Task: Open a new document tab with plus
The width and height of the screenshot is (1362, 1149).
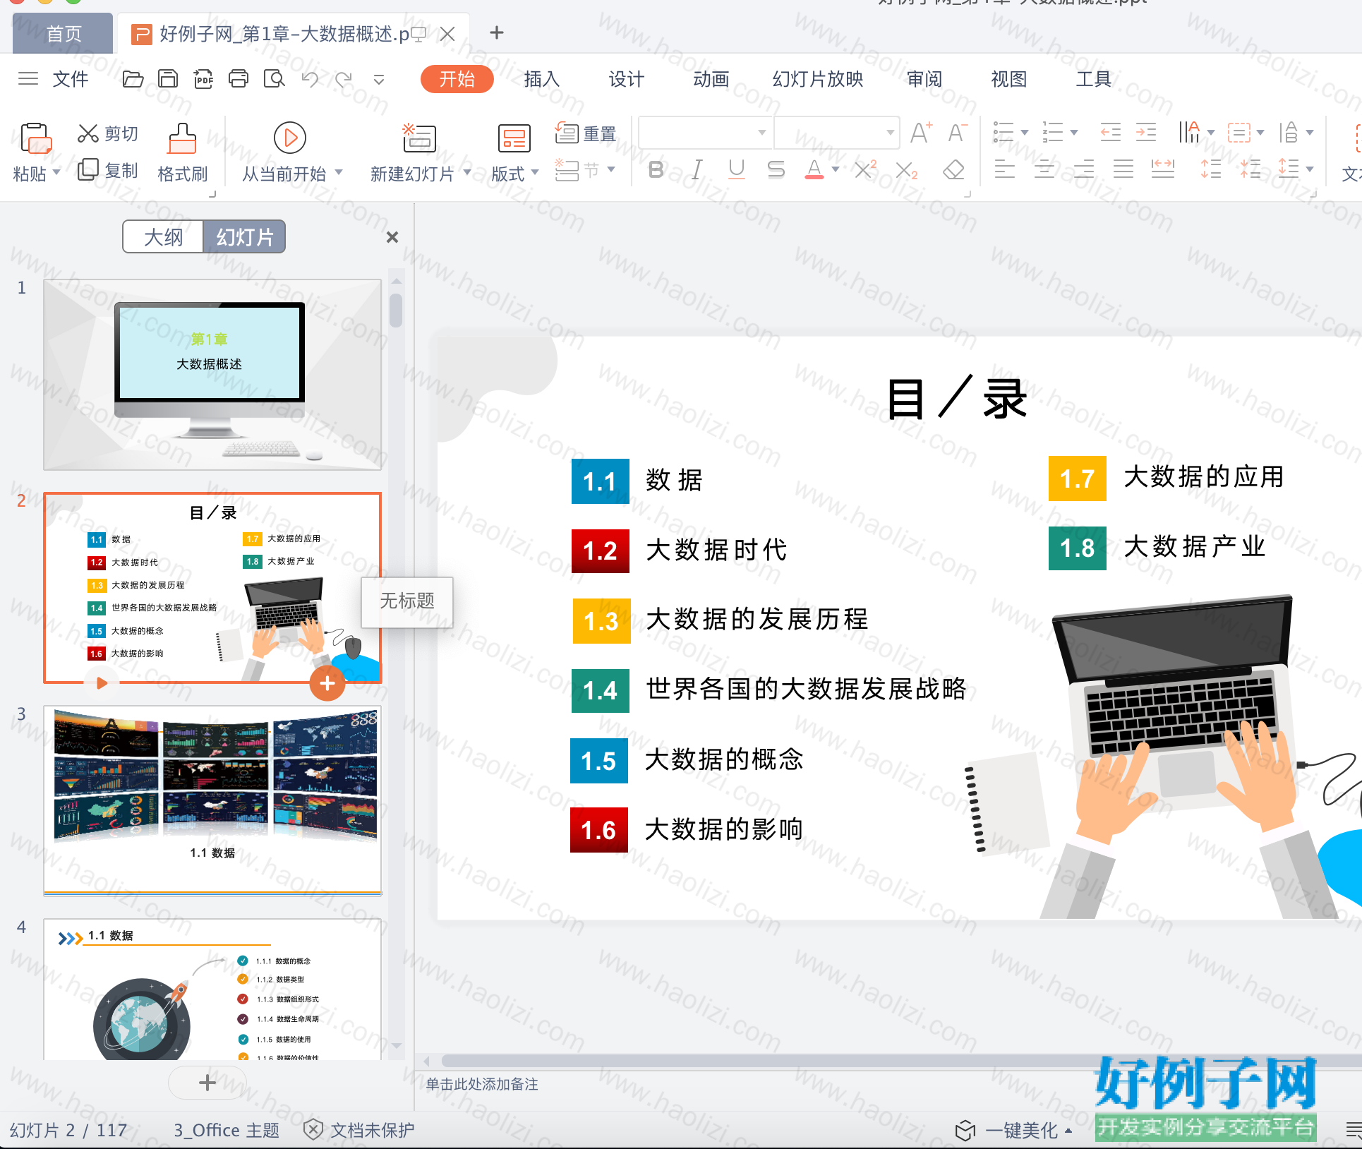Action: (x=497, y=32)
